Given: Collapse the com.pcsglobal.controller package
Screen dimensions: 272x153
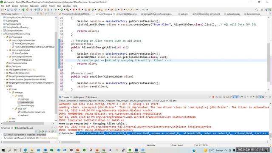Looking at the screenshot, I should point(8,40).
